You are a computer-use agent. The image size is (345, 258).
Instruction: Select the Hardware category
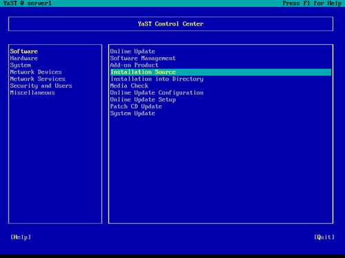(x=24, y=58)
